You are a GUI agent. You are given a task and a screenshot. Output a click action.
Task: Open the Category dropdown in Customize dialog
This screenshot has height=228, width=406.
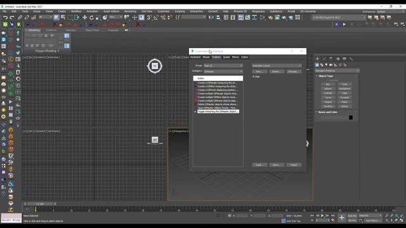pos(223,72)
